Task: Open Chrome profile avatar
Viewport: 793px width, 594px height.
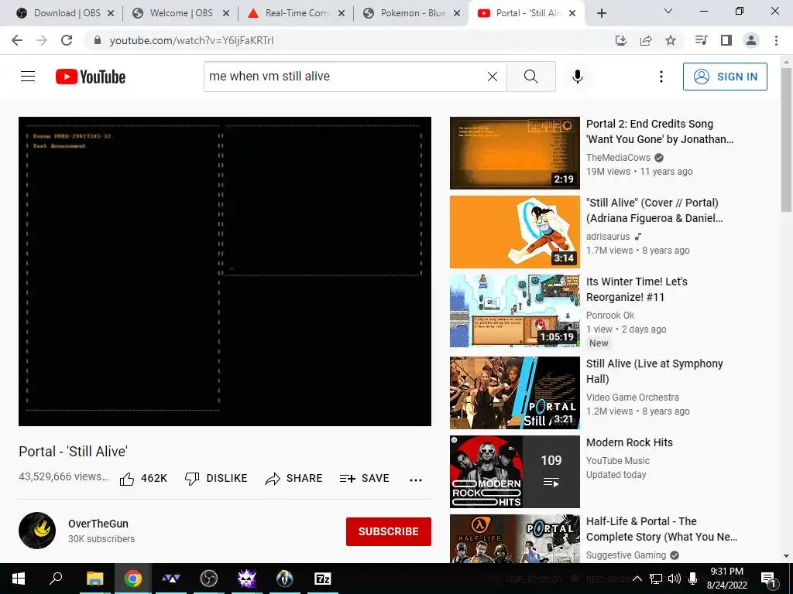Action: click(751, 40)
